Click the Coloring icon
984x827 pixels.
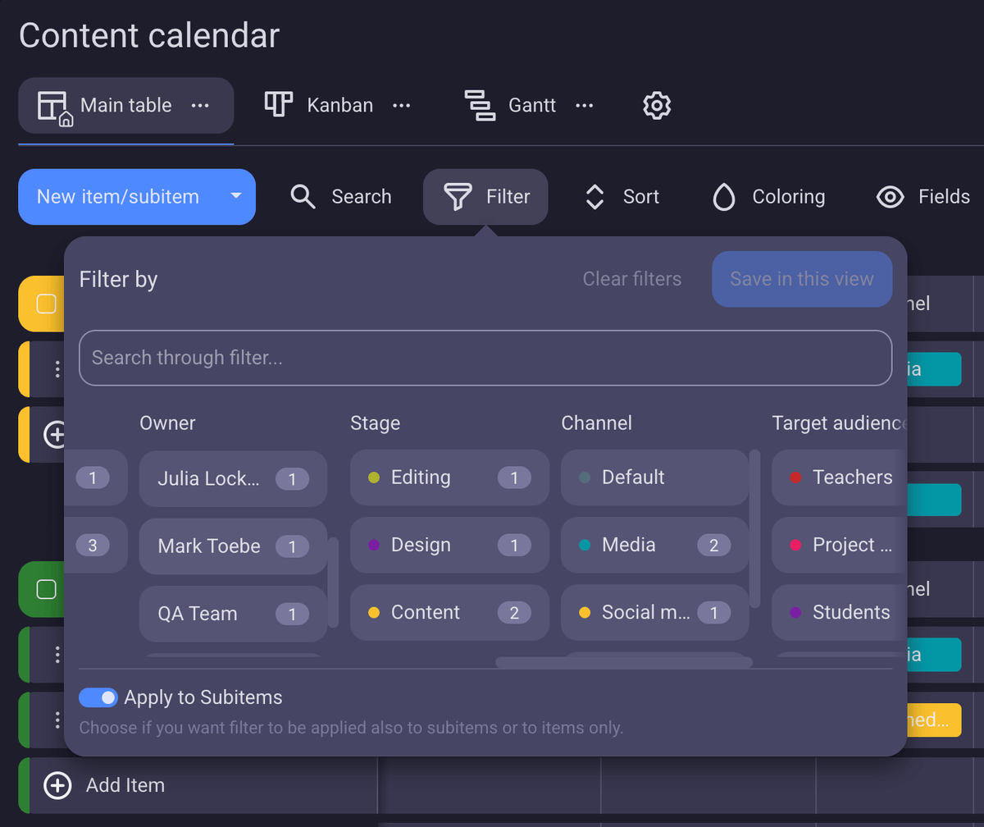tap(723, 197)
